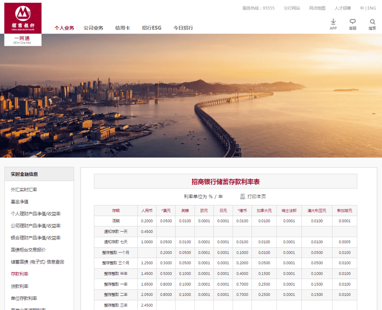Click the printer icon beside 打印本页
This screenshot has width=382, height=310.
tap(242, 197)
